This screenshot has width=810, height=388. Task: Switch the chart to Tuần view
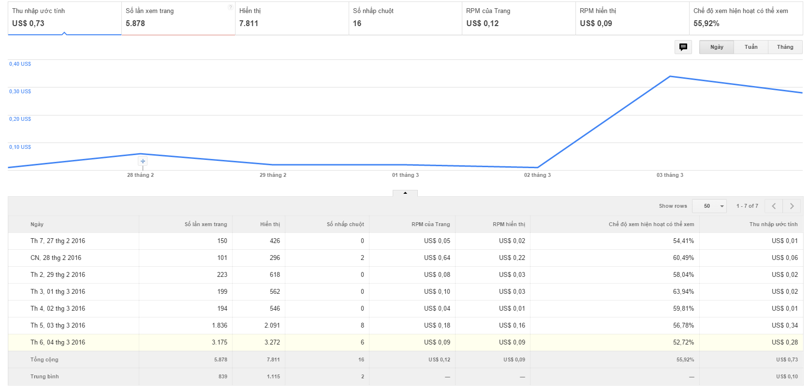click(751, 47)
